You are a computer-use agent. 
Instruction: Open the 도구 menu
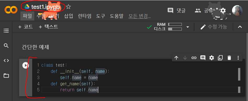click(x=101, y=16)
